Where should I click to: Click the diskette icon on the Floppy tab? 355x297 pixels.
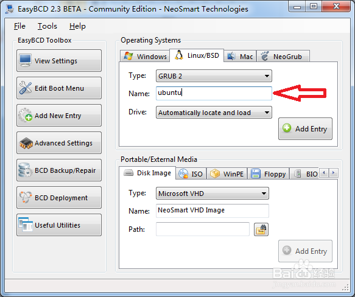256,173
